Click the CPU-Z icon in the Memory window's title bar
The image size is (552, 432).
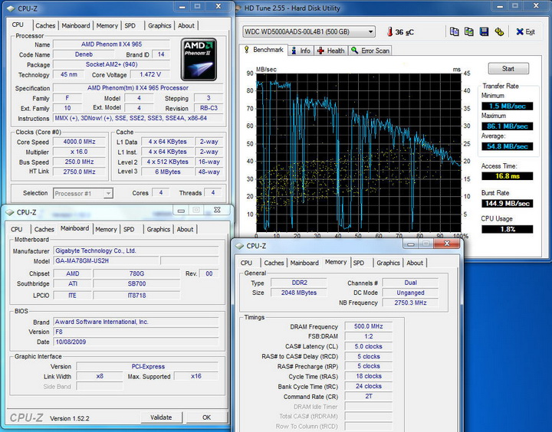[238, 246]
